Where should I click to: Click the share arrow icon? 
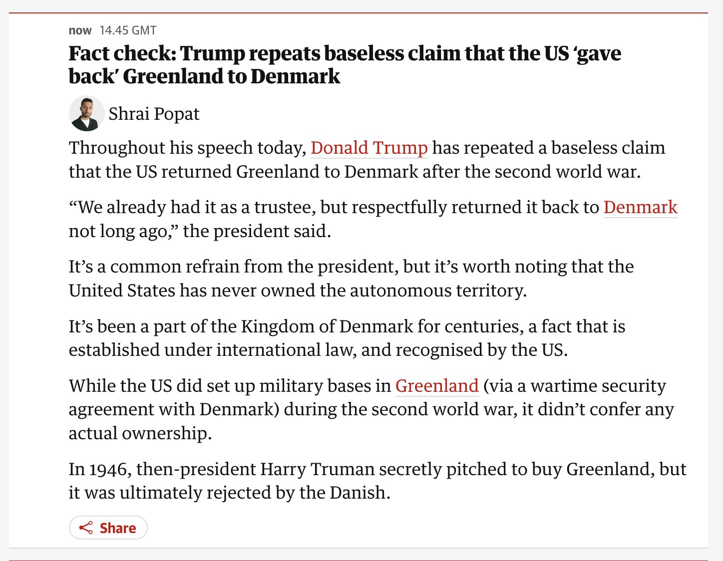point(86,528)
